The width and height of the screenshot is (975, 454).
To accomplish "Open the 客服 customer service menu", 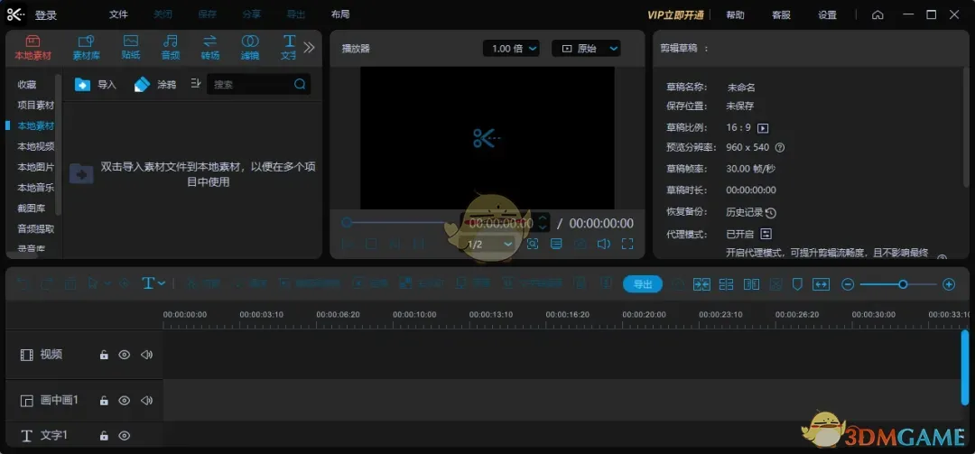I will pos(781,15).
